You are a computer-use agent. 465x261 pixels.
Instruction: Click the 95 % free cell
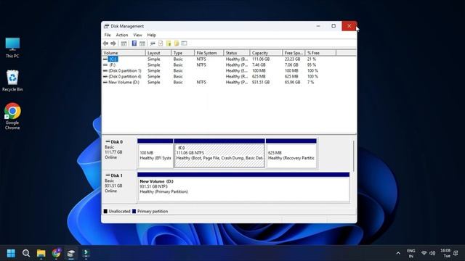tap(312, 65)
